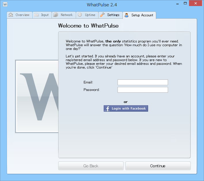Minimize the WhatPulse window
The width and height of the screenshot is (204, 181).
click(177, 3)
